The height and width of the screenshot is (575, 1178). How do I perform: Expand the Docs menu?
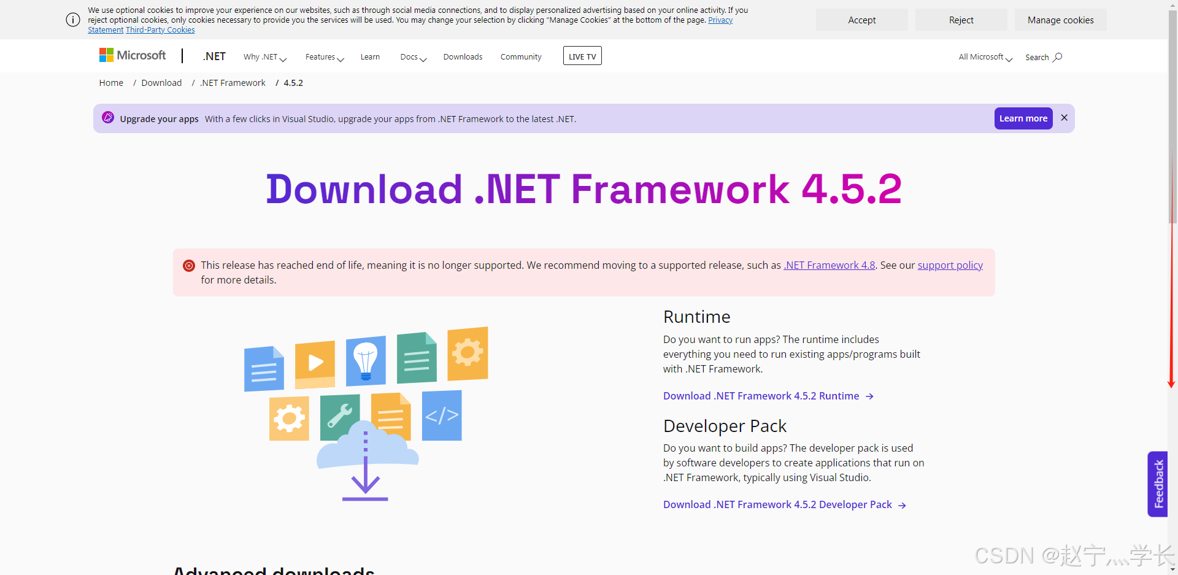click(414, 57)
